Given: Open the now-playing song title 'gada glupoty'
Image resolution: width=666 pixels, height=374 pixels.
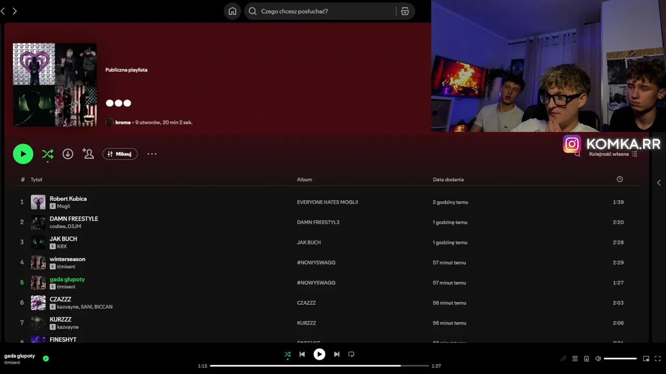Looking at the screenshot, I should (x=20, y=356).
